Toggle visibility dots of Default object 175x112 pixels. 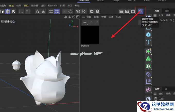(x=174, y=20)
